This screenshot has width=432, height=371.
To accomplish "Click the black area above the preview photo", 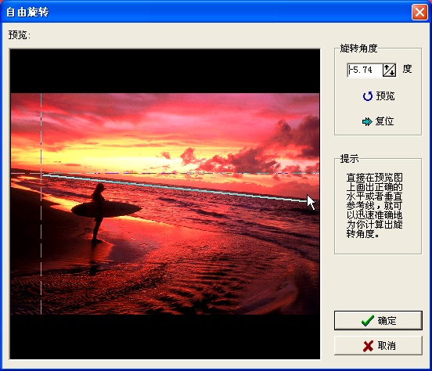I will click(165, 71).
